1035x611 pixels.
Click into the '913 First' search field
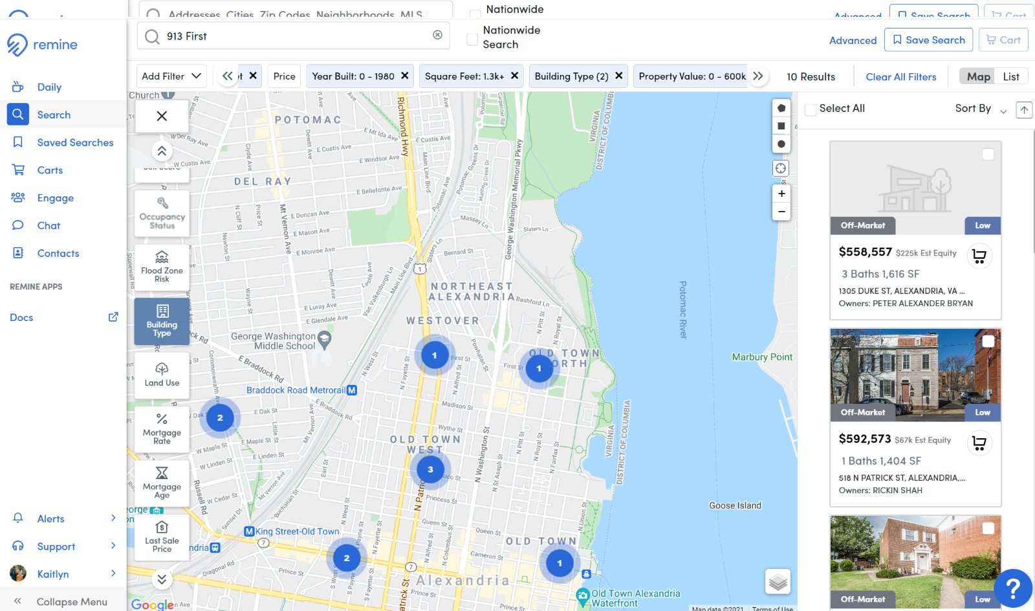point(294,36)
